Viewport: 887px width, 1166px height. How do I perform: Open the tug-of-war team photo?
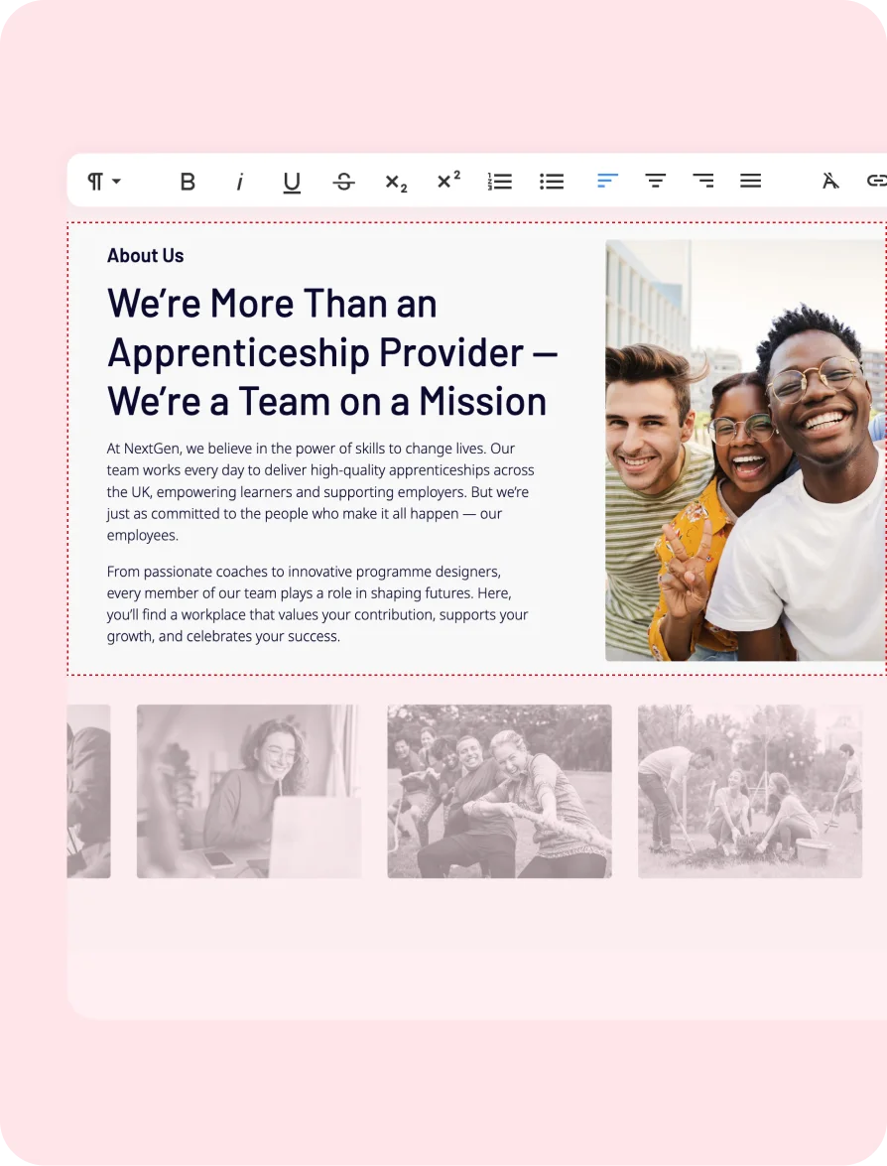pos(499,791)
